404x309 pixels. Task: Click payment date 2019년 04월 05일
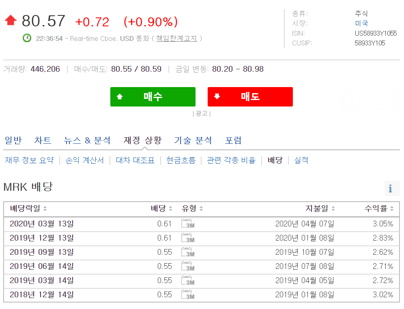click(305, 280)
